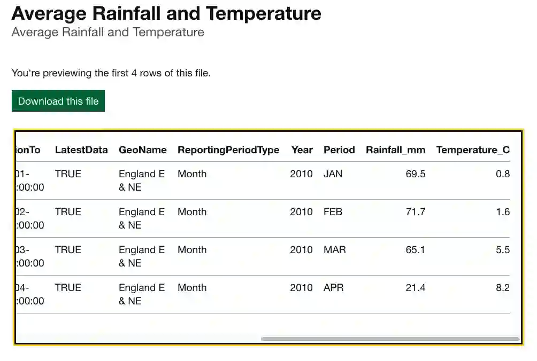Select the MAR period cell
The image size is (537, 361).
coord(335,250)
